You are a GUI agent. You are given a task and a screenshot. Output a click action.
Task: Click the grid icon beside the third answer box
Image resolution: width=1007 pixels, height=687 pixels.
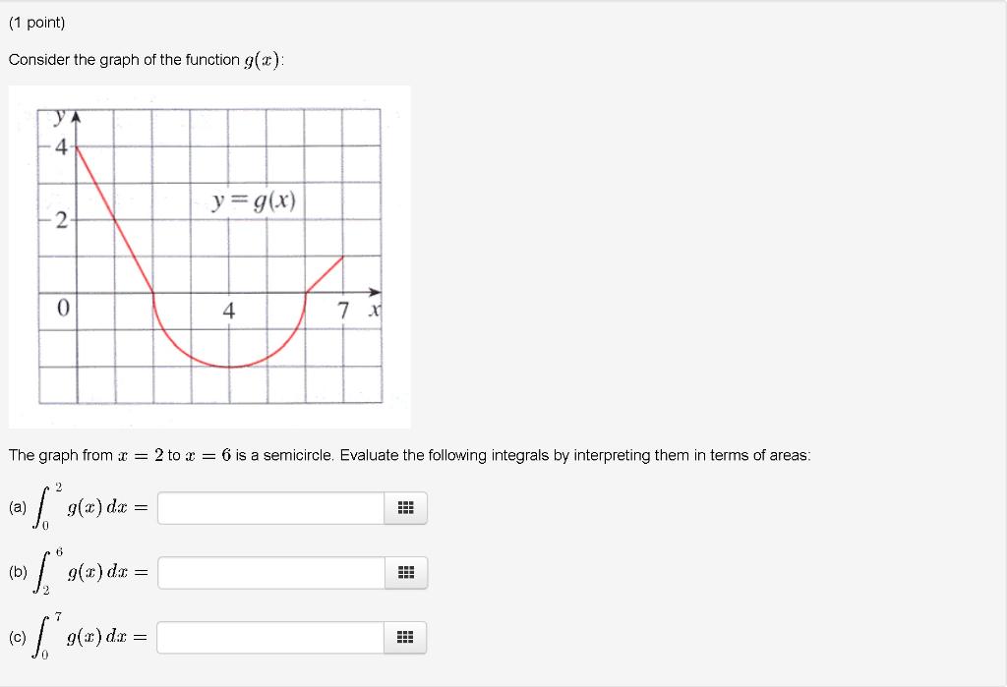[x=405, y=637]
